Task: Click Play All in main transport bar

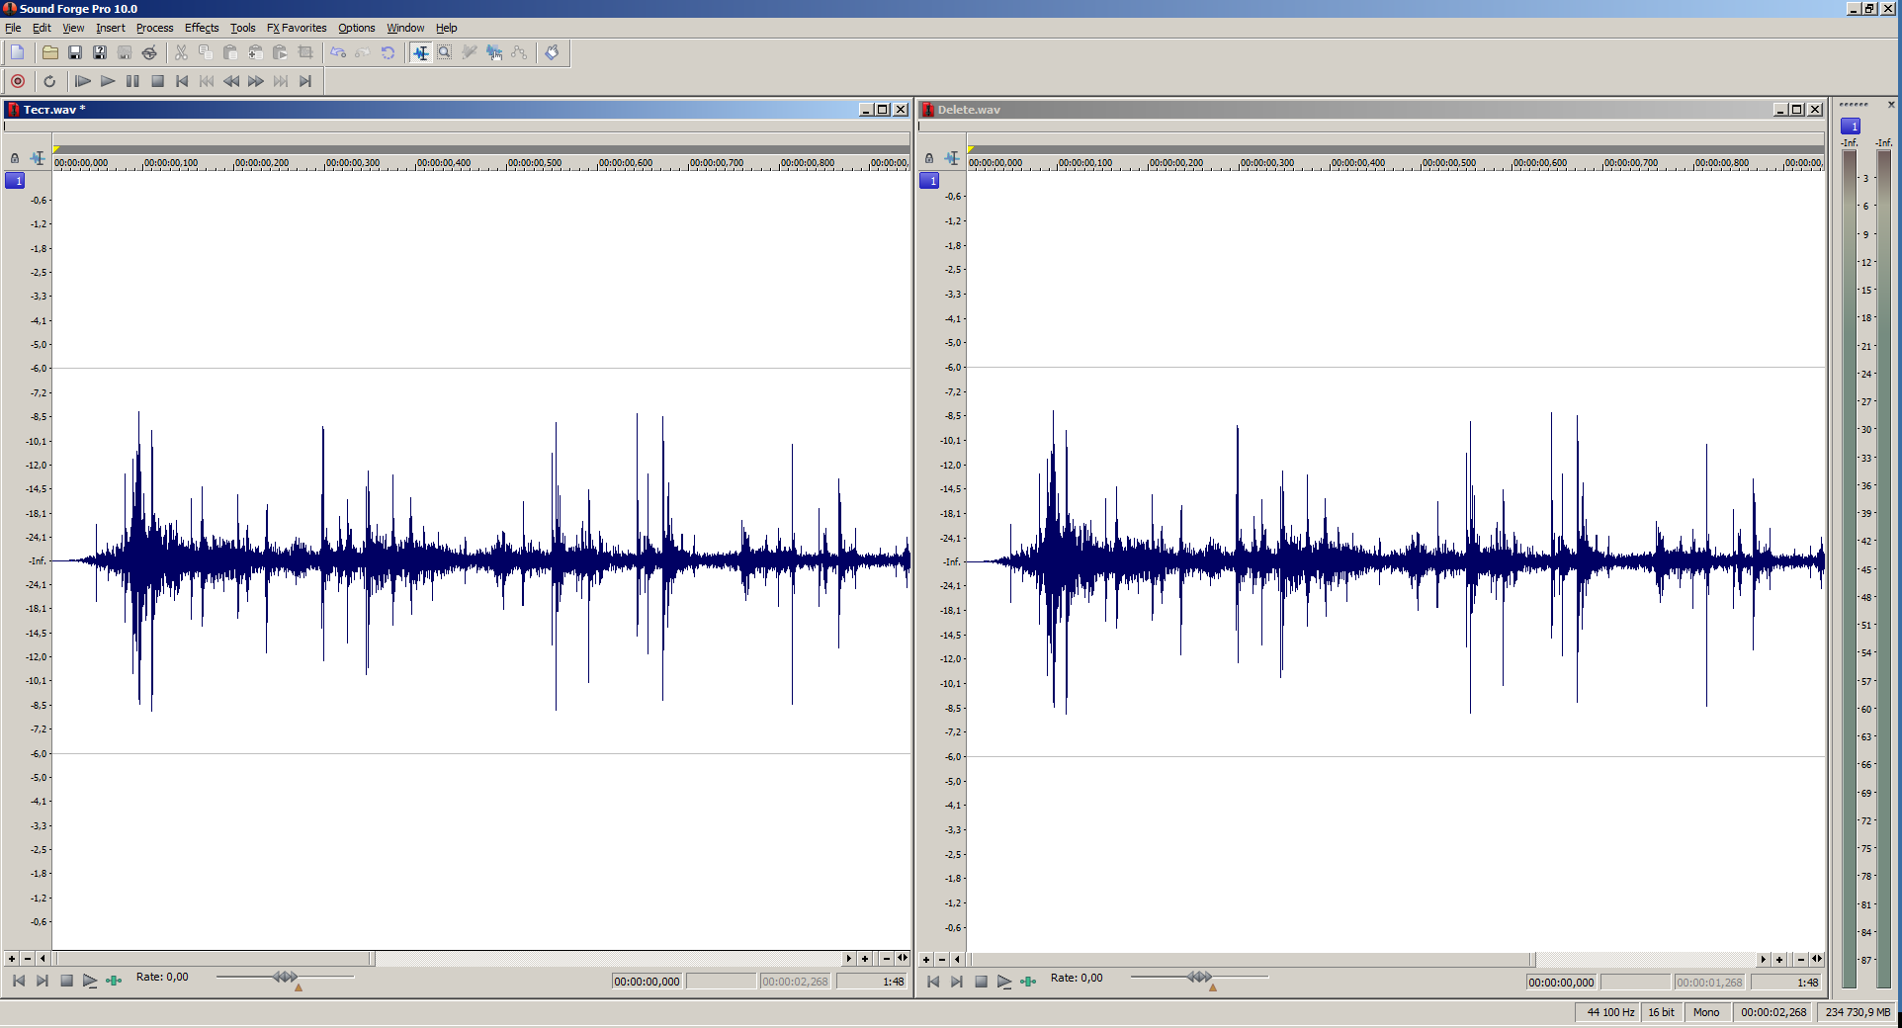Action: 83,81
